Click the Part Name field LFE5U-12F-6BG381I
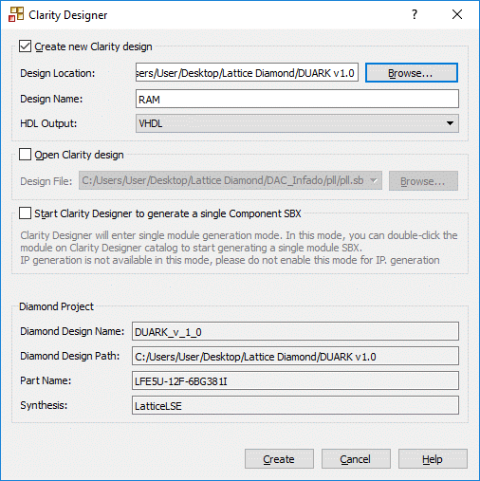 click(x=295, y=380)
